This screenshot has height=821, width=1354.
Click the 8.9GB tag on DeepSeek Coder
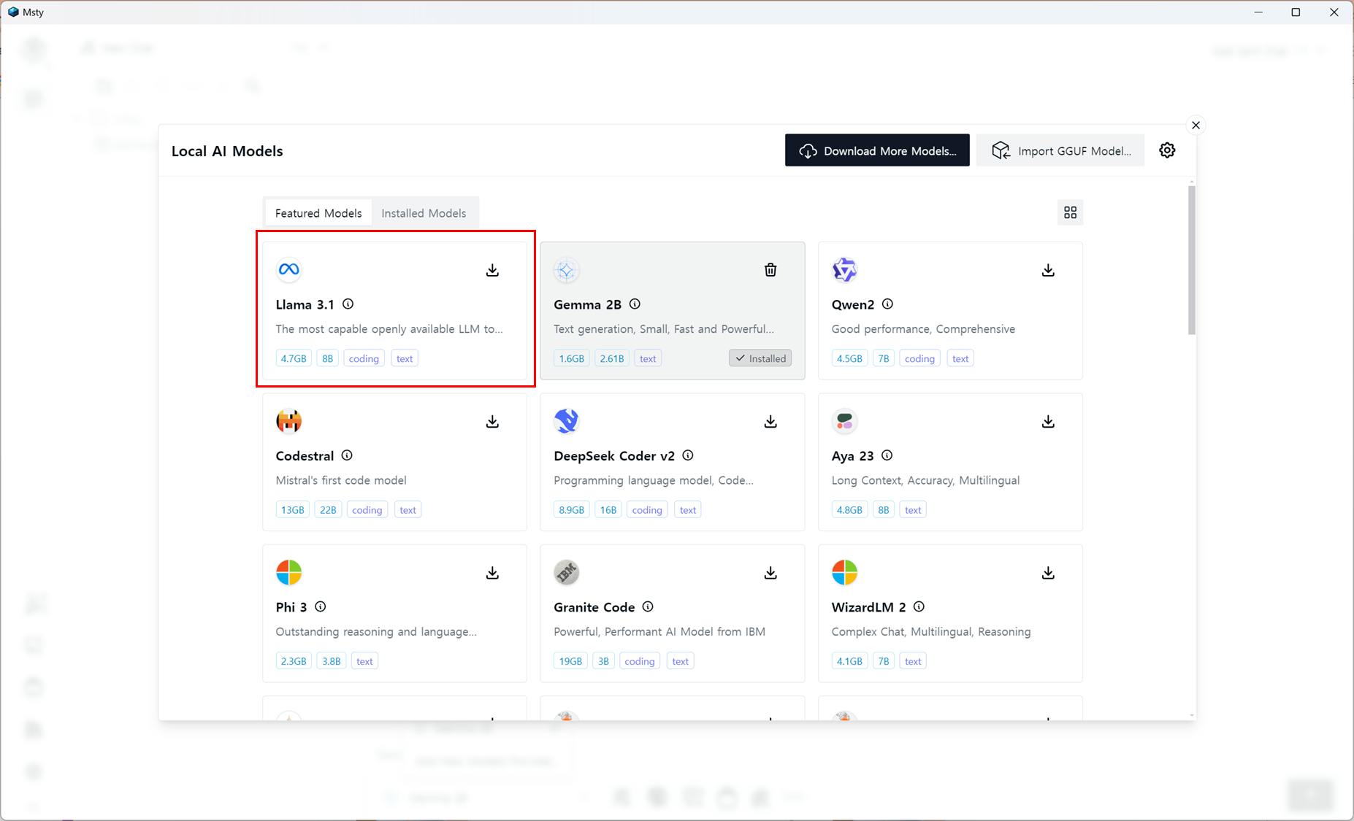click(x=572, y=509)
